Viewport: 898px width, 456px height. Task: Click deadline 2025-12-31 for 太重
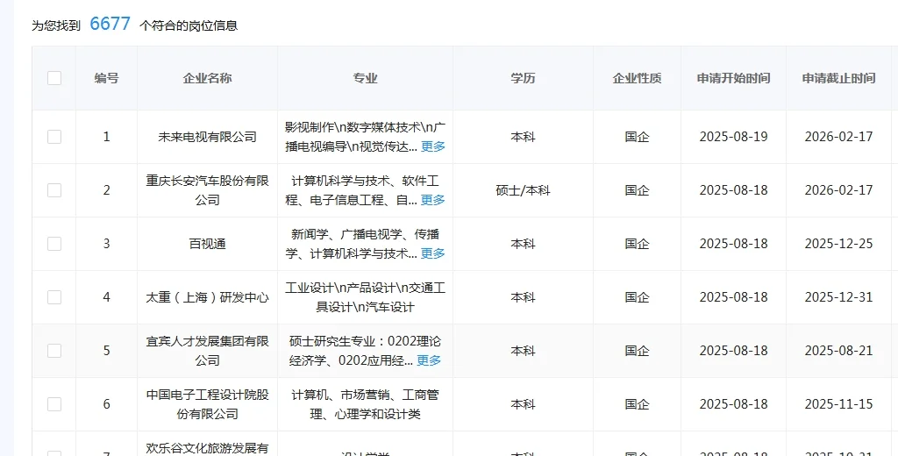(x=839, y=297)
